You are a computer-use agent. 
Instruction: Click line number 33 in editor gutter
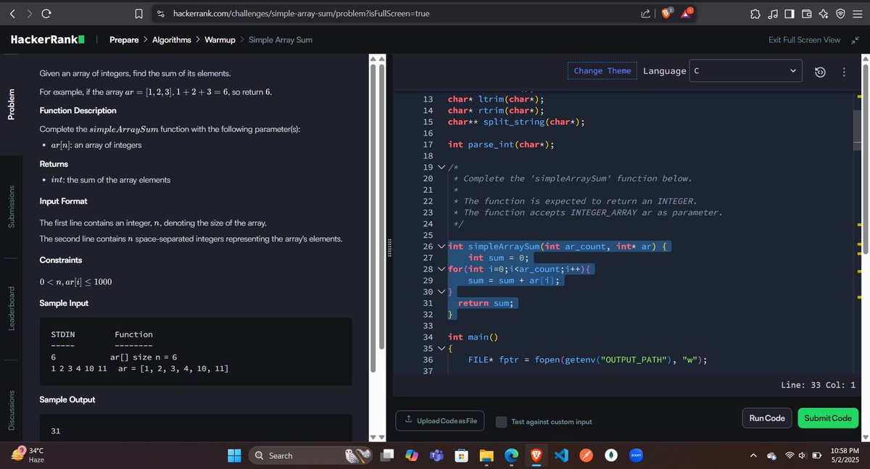click(427, 325)
